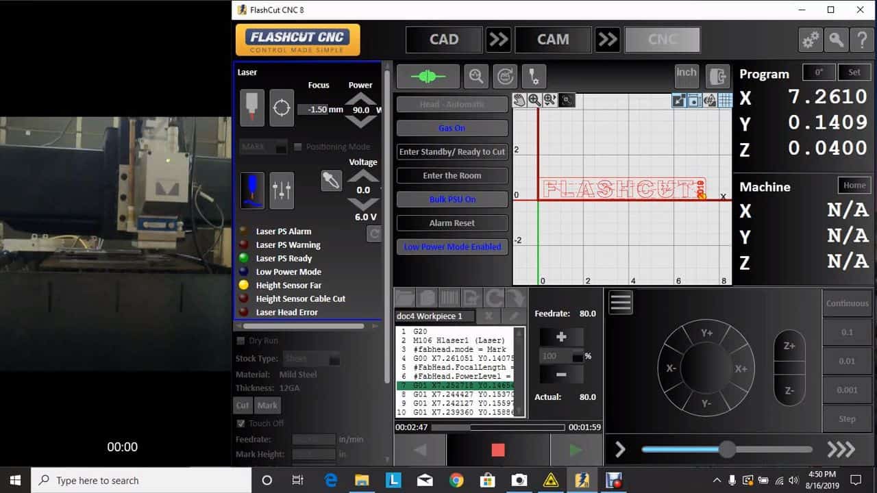The height and width of the screenshot is (493, 877).
Task: Select Continuous jog mode
Action: [x=848, y=303]
